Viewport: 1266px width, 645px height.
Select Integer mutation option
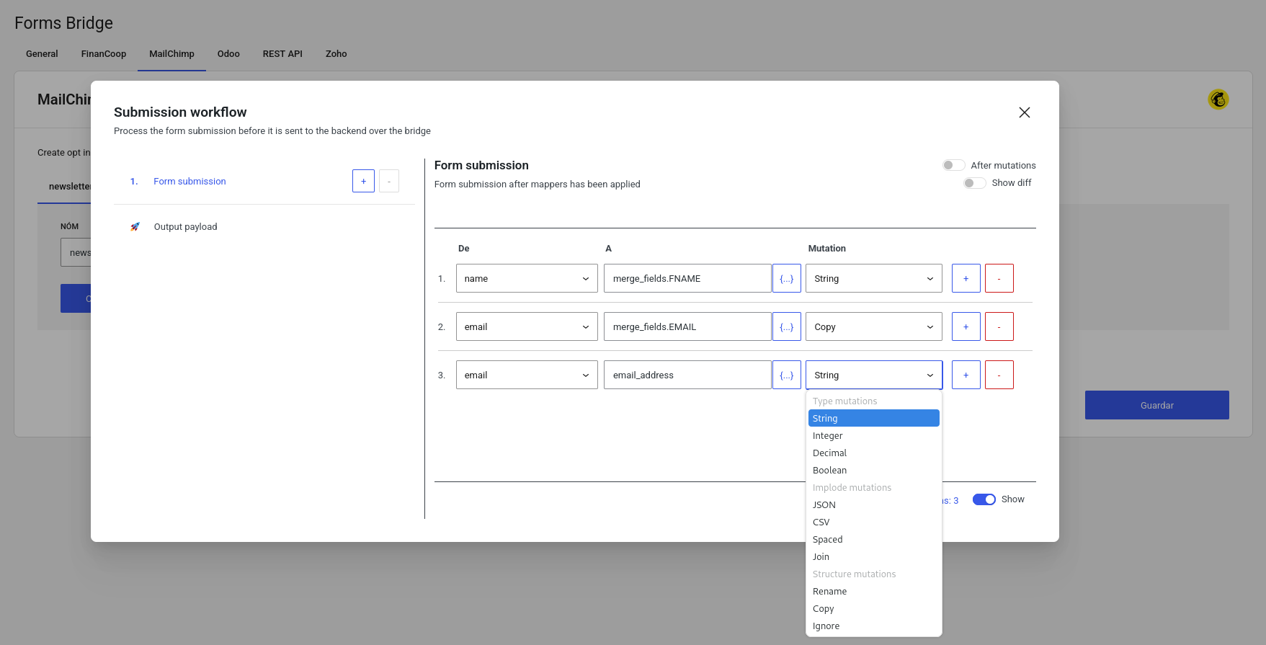(x=873, y=435)
